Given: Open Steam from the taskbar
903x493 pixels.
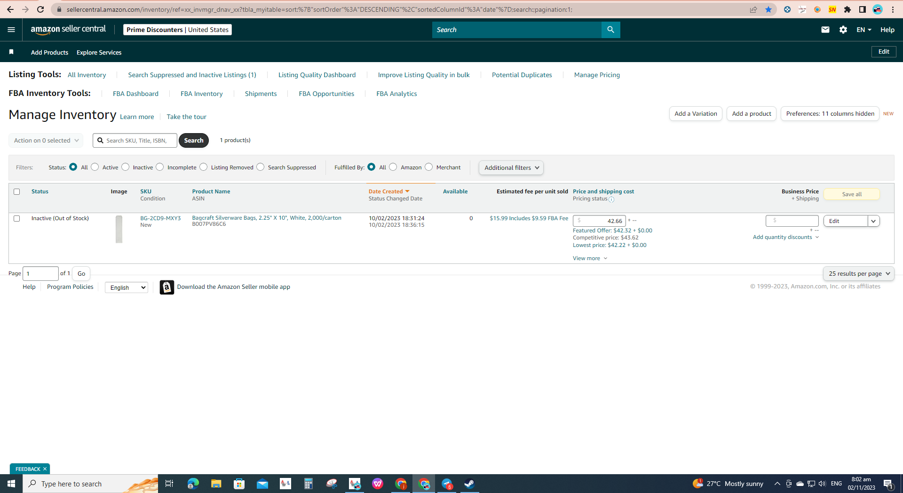Looking at the screenshot, I should tap(469, 484).
